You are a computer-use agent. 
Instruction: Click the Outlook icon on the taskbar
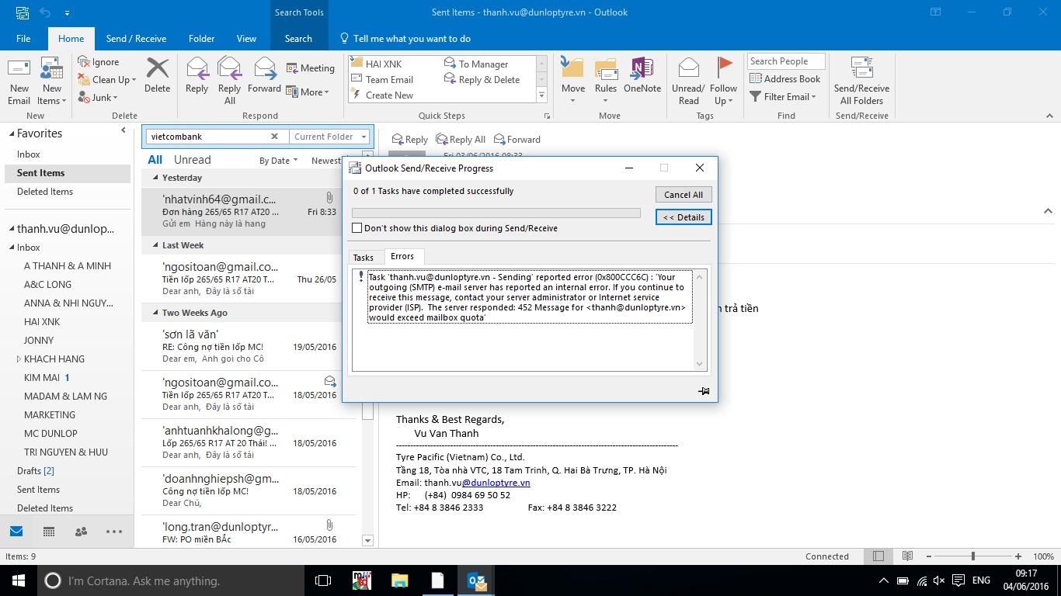[x=475, y=580]
